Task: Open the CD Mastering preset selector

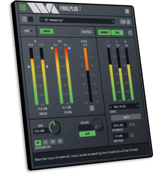Action: click(x=77, y=21)
